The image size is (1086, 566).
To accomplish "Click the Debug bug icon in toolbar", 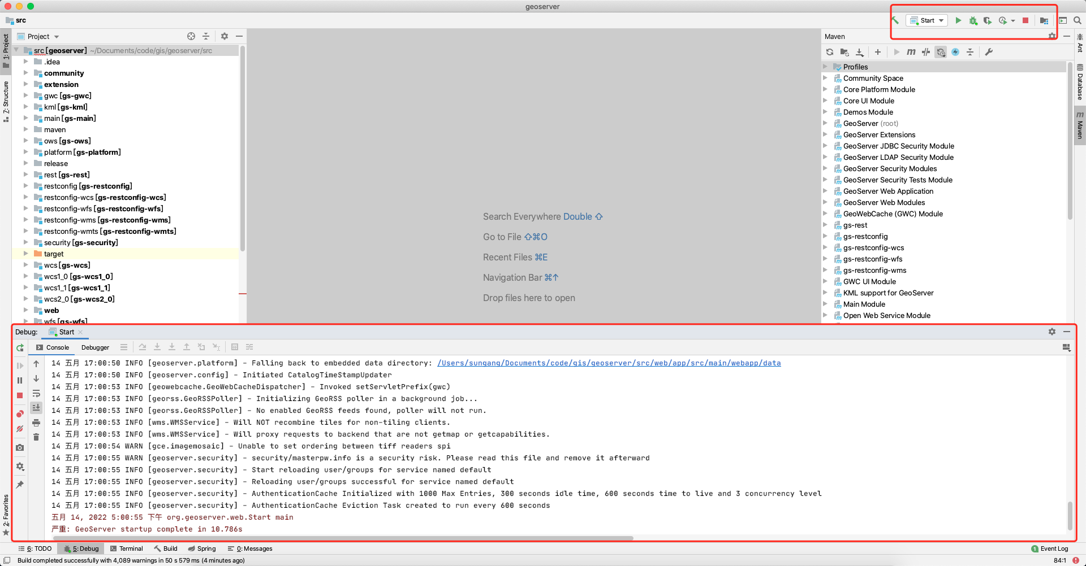I will pos(973,20).
